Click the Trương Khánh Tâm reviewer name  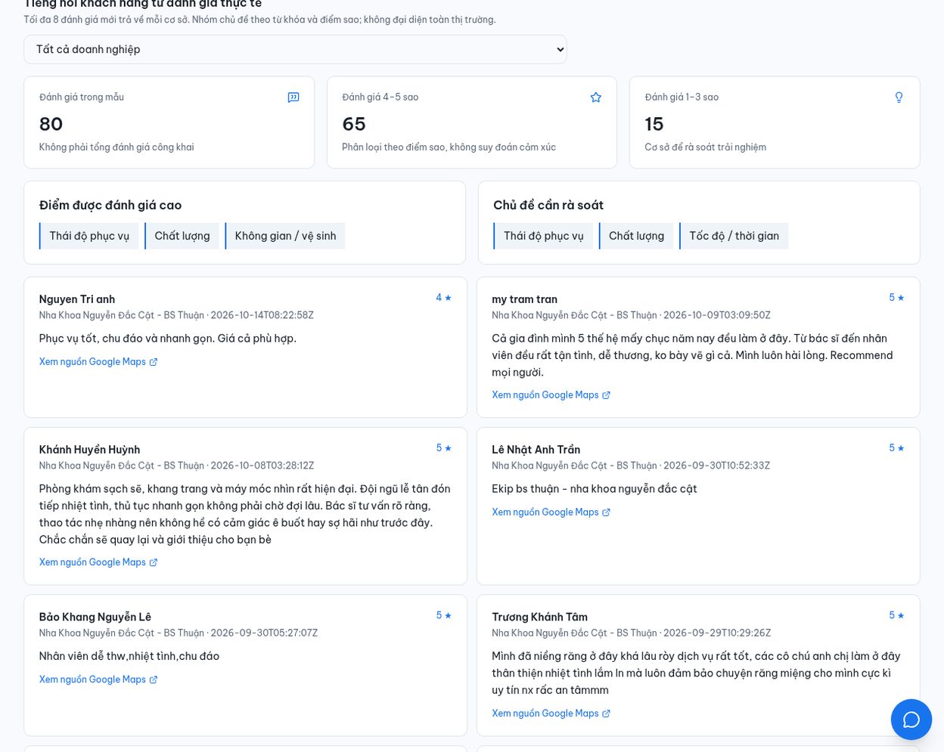539,617
